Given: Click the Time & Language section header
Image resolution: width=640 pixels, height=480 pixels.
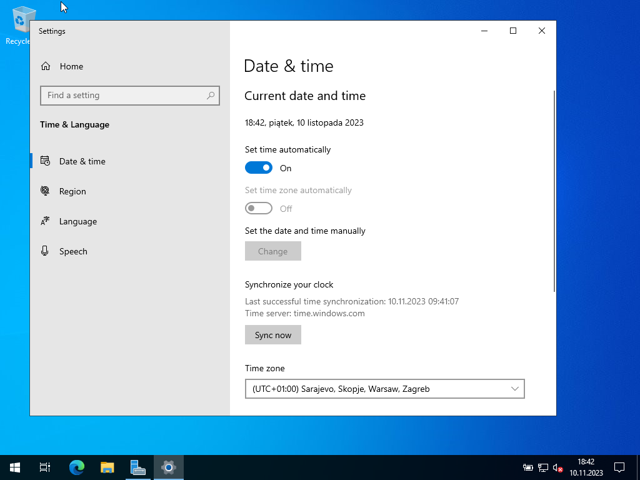Looking at the screenshot, I should tap(75, 125).
